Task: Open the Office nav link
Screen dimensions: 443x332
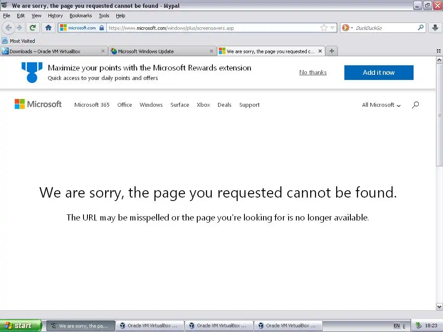Action: click(125, 105)
